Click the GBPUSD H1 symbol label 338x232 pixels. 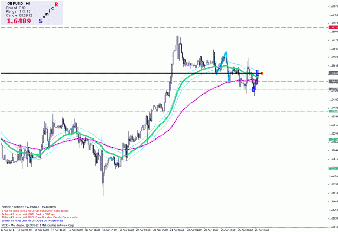[19, 4]
